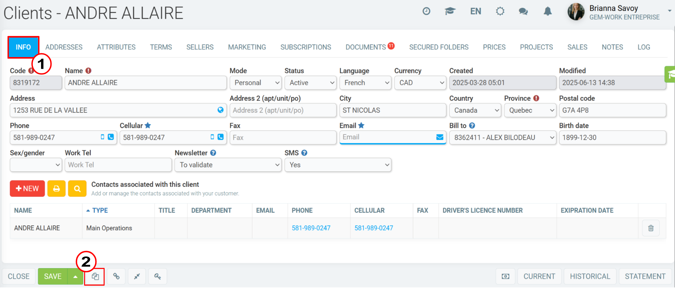Click the notifications bell icon
This screenshot has height=288, width=675.
548,11
